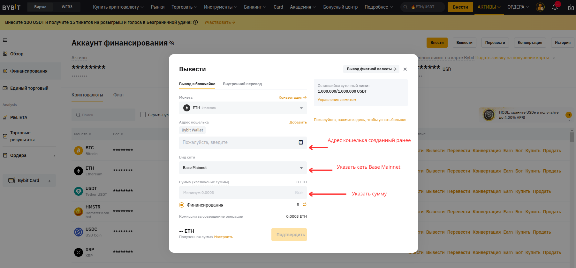This screenshot has height=268, width=576.
Task: Click the search magnifier in header
Action: coord(405,7)
